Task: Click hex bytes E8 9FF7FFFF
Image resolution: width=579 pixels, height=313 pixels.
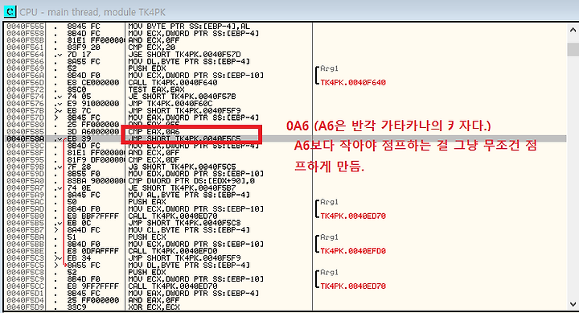Action: [93, 286]
